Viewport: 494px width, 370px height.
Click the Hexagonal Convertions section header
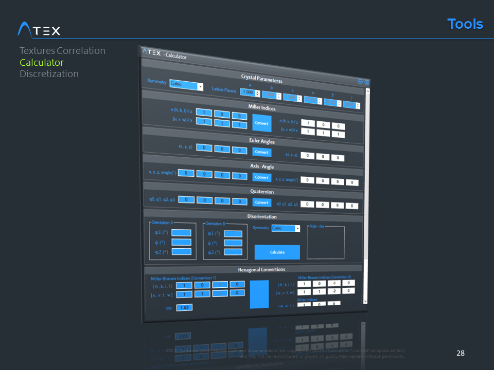pos(261,269)
